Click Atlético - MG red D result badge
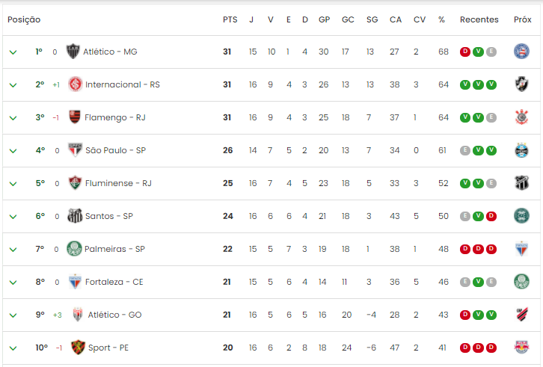 click(465, 52)
